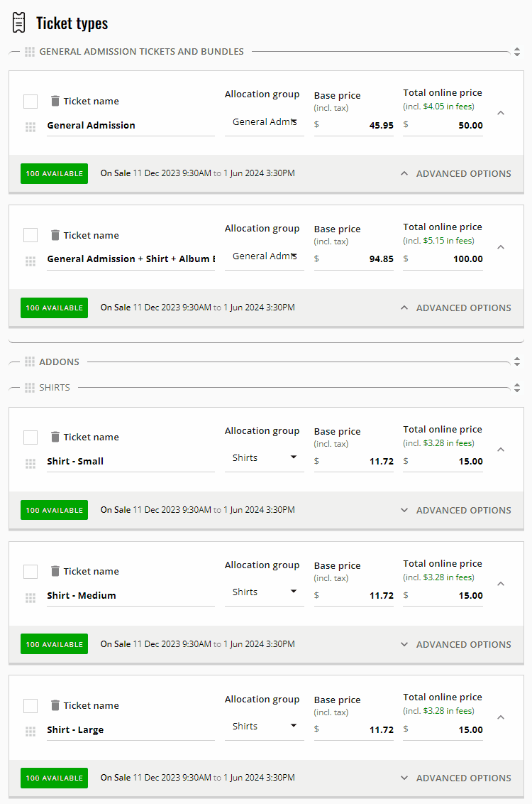Viewport: 532px width, 804px height.
Task: Click the drag handle beside ADDONS section
Action: [x=29, y=362]
